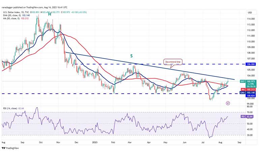Click the RSI 30.00 axis label

[249, 135]
